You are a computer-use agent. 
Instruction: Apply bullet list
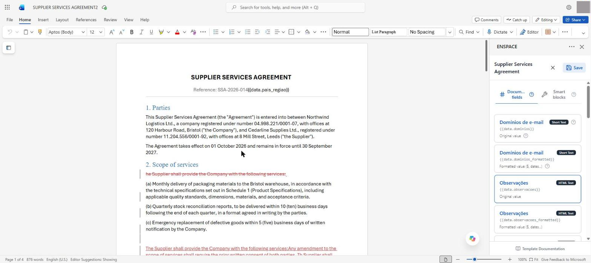pos(216,32)
